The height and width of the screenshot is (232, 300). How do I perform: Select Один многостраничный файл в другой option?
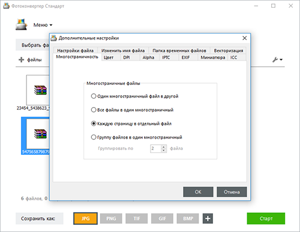tap(94, 96)
